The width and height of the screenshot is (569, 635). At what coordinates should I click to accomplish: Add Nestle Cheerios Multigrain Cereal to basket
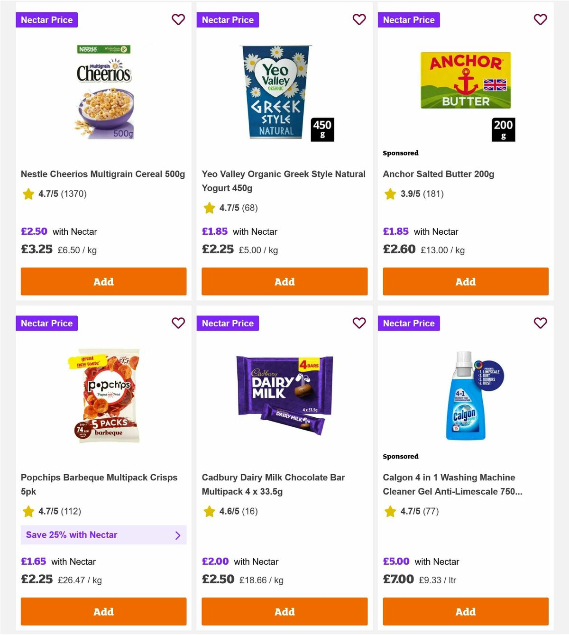(x=103, y=281)
